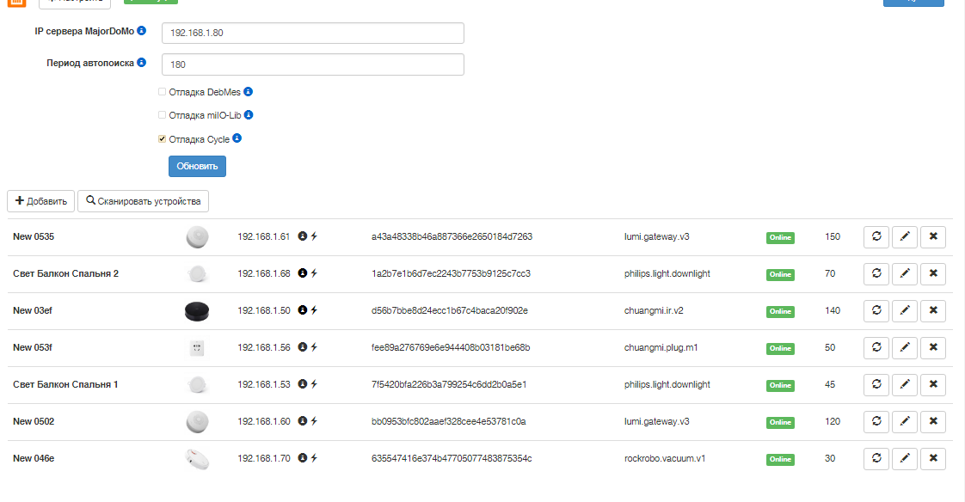The height and width of the screenshot is (502, 965).
Task: Click the value 150 in New 0535 row
Action: point(833,237)
